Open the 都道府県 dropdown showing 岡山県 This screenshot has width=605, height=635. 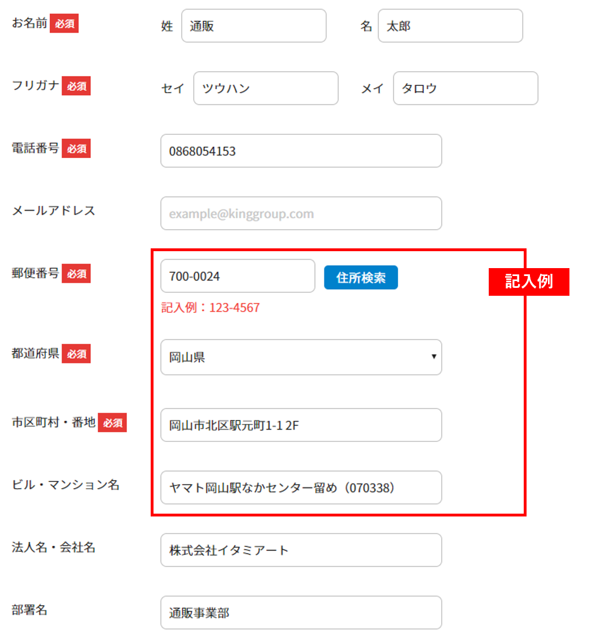click(x=301, y=357)
